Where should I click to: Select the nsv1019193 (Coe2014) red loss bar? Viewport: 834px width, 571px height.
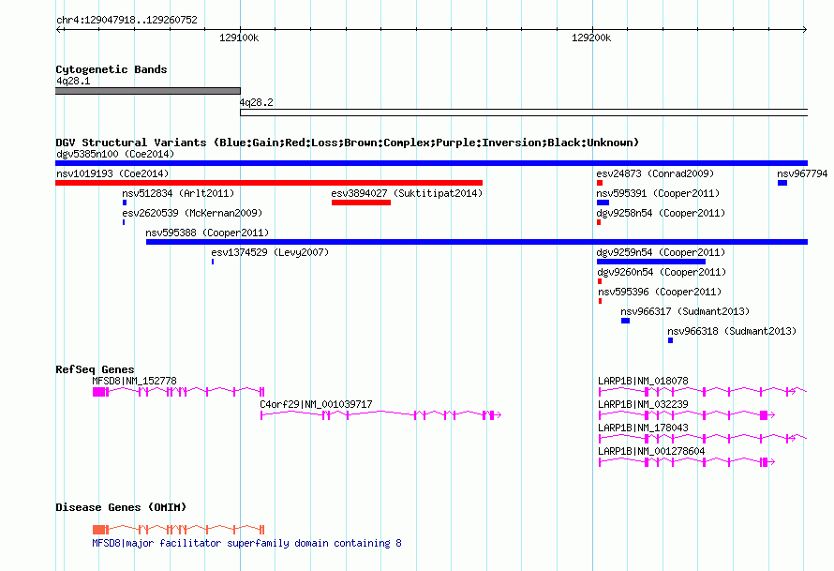pos(269,183)
